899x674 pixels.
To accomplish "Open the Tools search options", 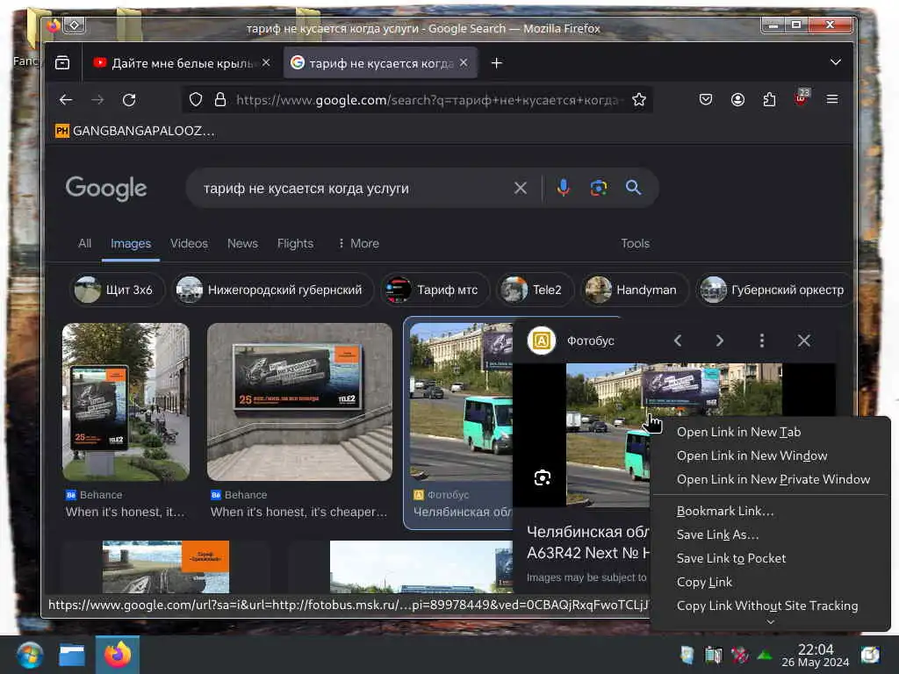I will [636, 244].
